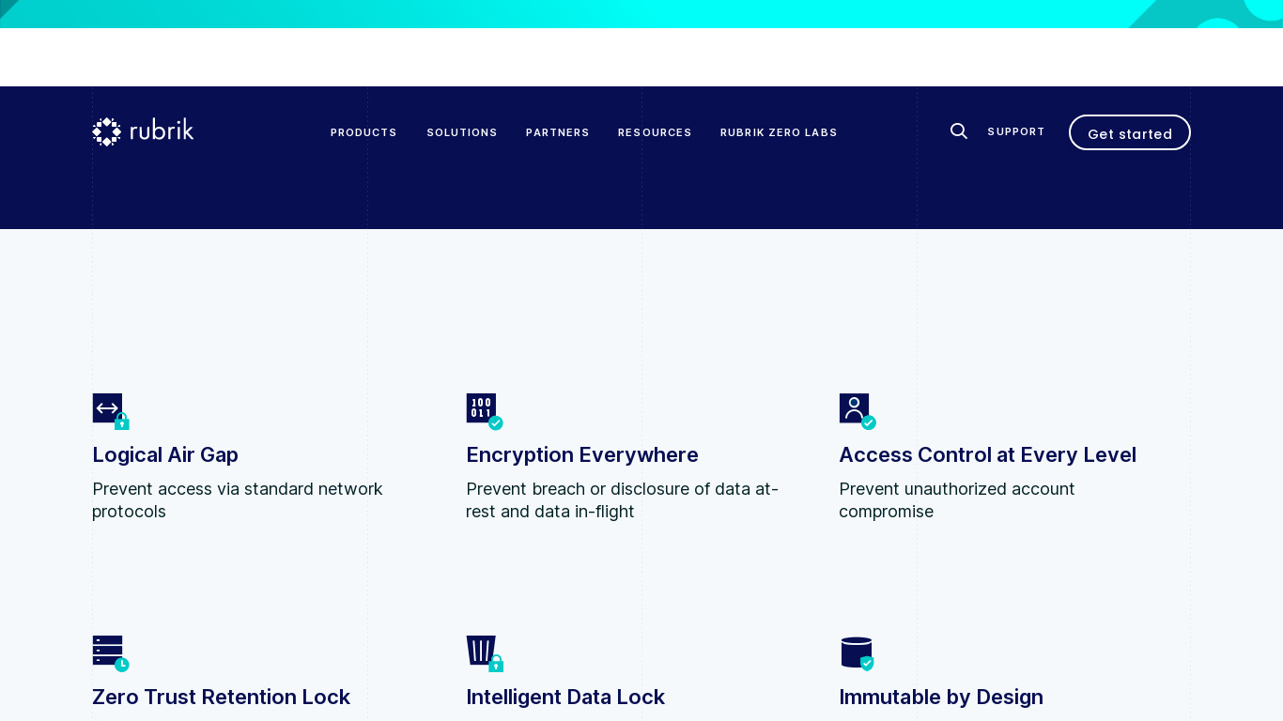1283x721 pixels.
Task: Open the Resources menu
Action: (x=655, y=132)
